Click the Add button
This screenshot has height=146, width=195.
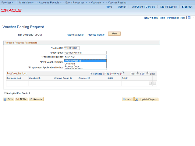pos(128,99)
